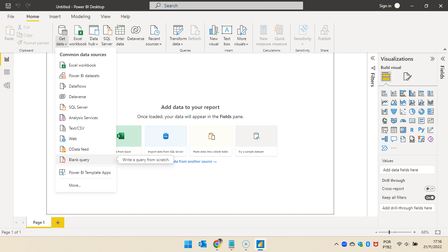Select the Pie chart visual
The image size is (448, 252).
coord(412,112)
